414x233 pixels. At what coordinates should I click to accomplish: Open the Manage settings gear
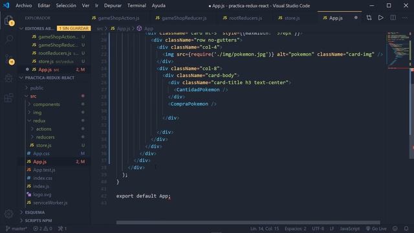tap(8, 214)
